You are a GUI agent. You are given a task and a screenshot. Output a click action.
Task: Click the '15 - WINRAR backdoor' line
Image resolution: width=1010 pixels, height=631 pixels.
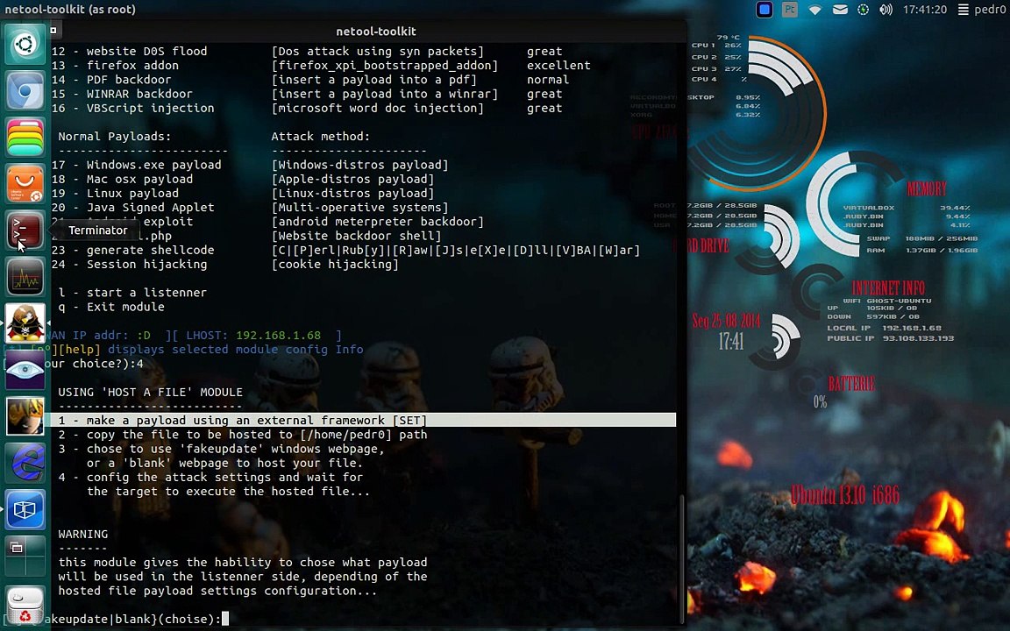click(123, 94)
